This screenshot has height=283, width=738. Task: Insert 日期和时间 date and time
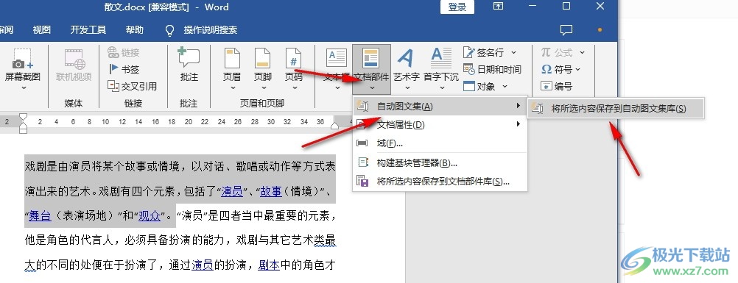click(492, 69)
